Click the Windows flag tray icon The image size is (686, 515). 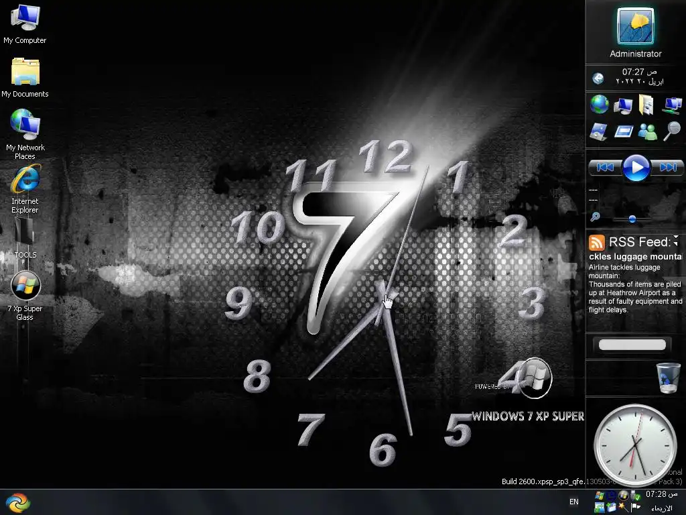[x=600, y=496]
